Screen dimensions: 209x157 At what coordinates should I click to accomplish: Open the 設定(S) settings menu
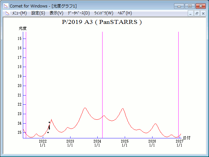tap(38, 13)
